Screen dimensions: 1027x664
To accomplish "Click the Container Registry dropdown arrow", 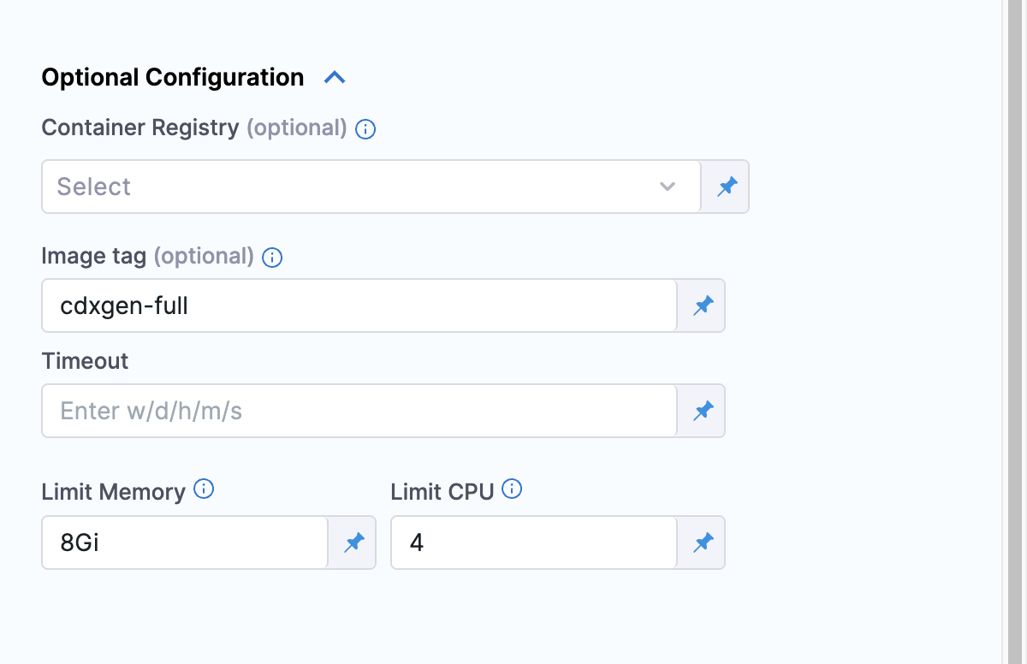I will pos(668,187).
